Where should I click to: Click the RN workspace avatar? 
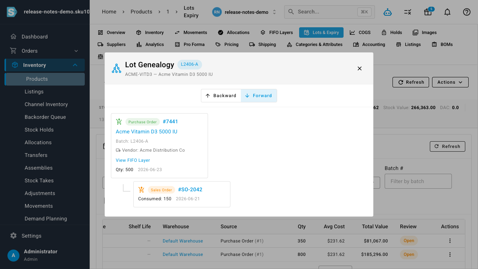pos(217,12)
